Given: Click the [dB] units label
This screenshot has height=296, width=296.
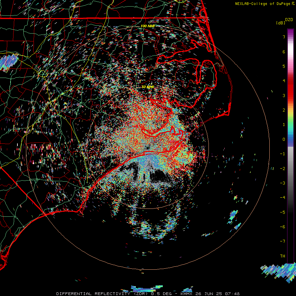Looking at the screenshot, I should click(x=281, y=23).
